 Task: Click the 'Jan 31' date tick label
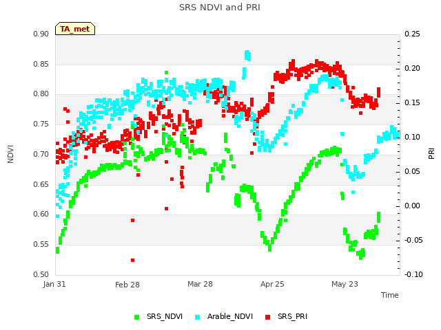tap(54, 284)
